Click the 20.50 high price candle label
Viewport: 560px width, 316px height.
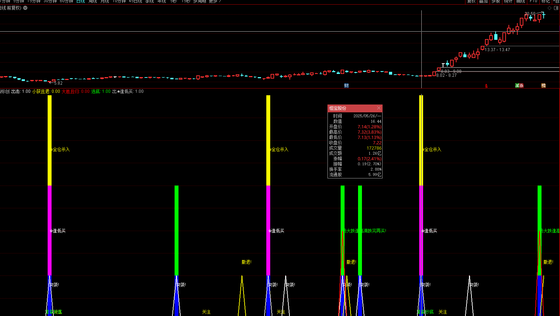(x=530, y=14)
